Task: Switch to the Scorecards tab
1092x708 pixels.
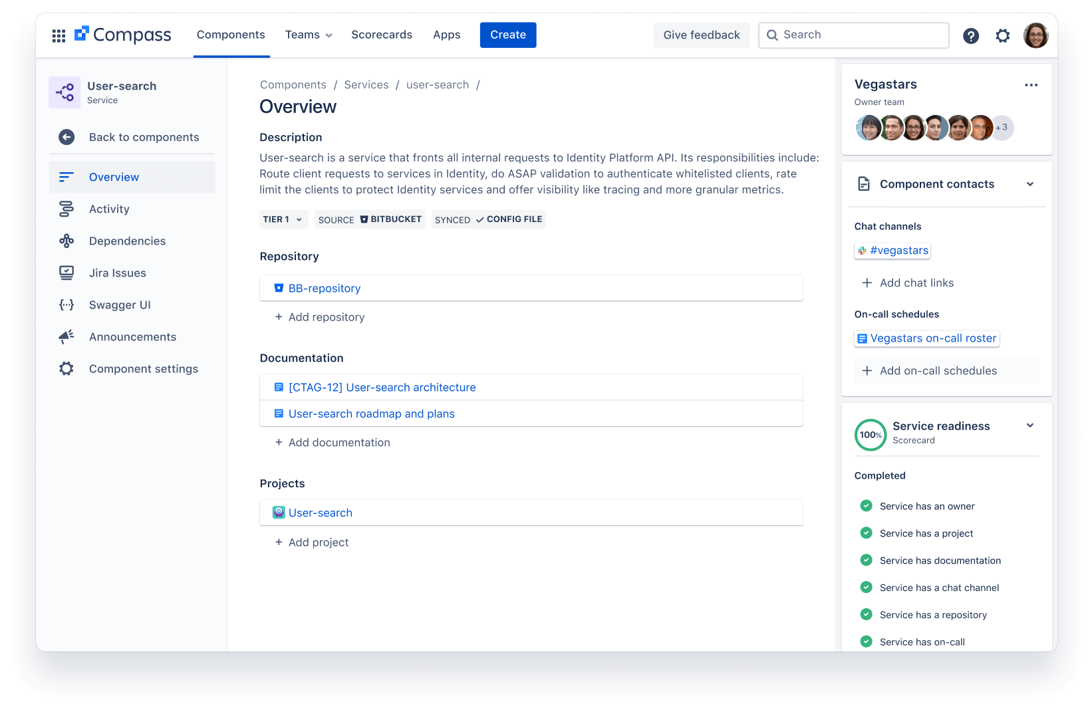Action: click(382, 35)
